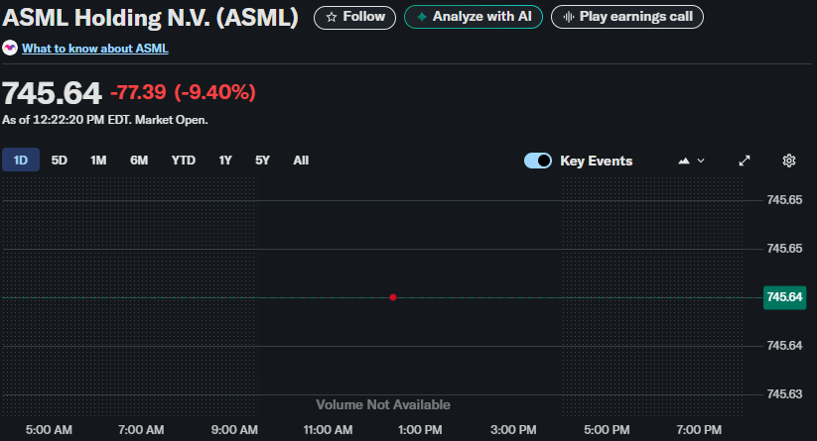Show the YTD chart range

[184, 161]
